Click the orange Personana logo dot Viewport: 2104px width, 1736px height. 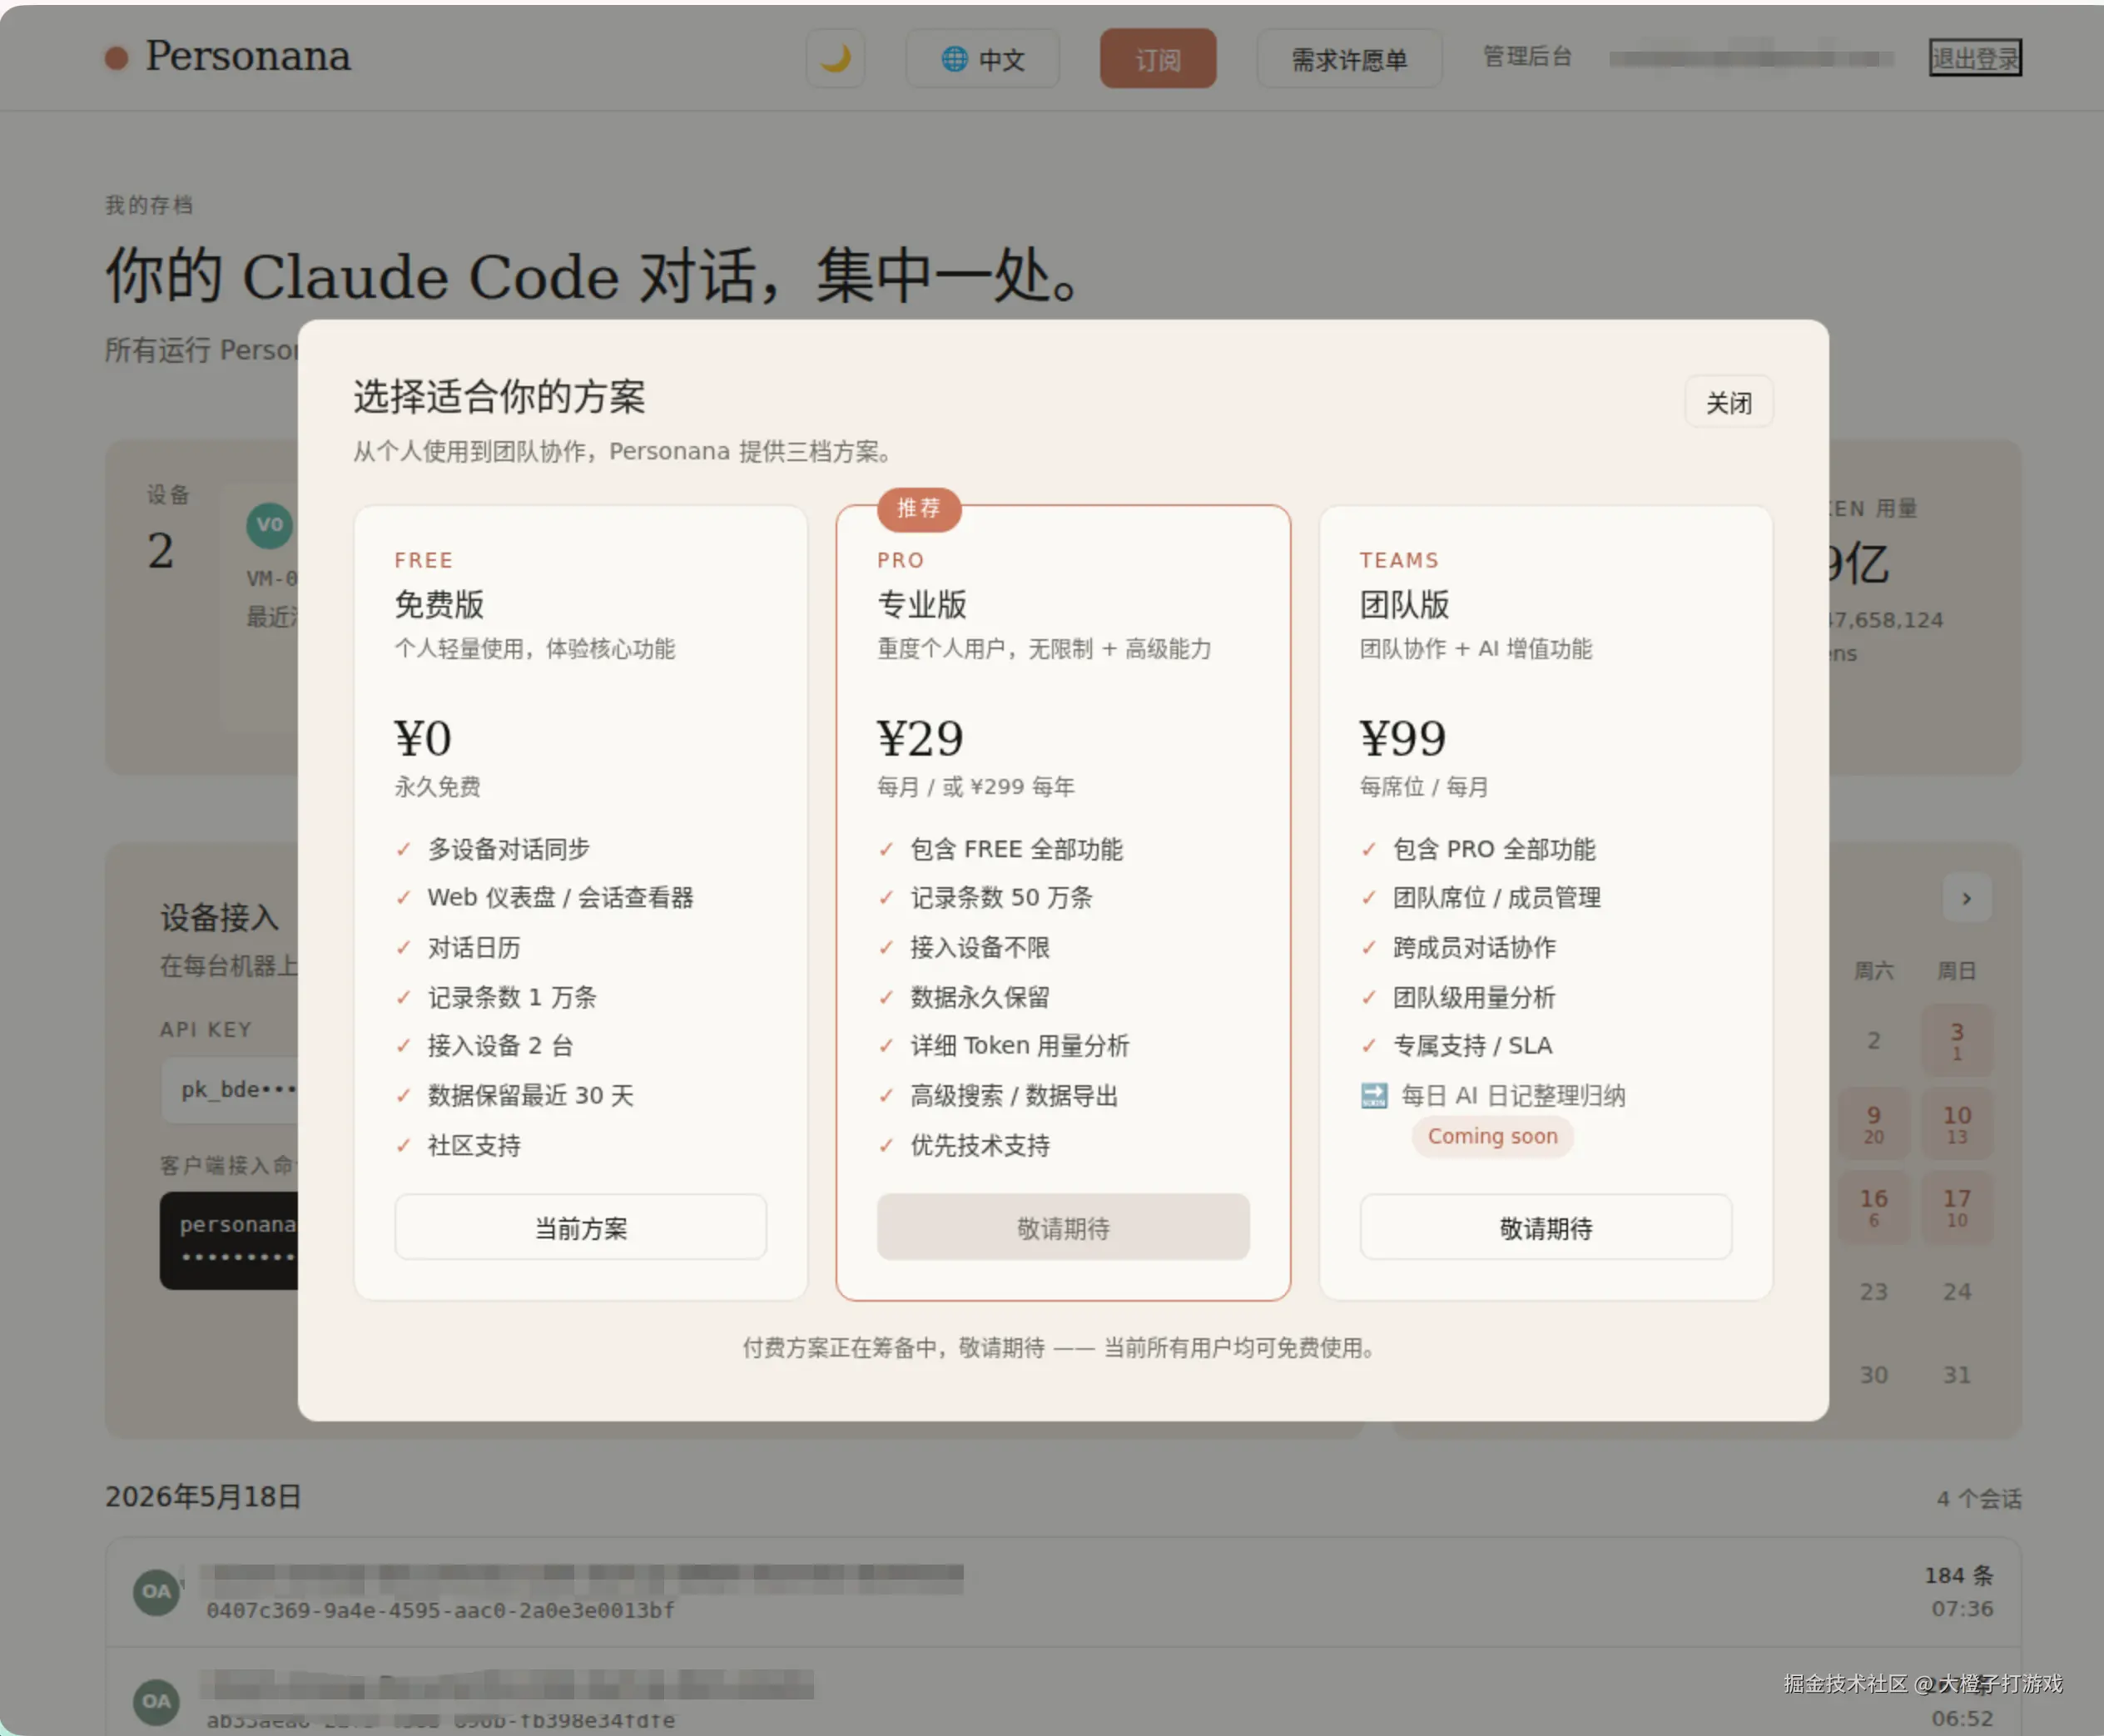[x=117, y=58]
